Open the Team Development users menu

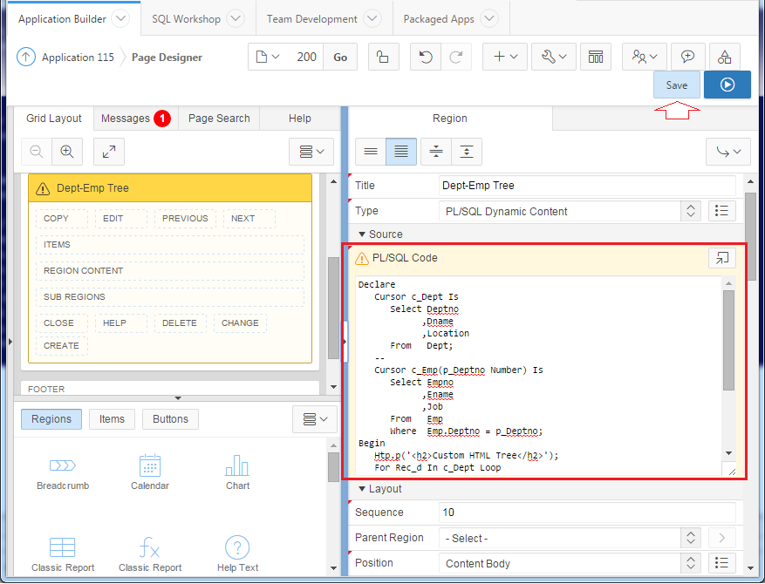[645, 57]
